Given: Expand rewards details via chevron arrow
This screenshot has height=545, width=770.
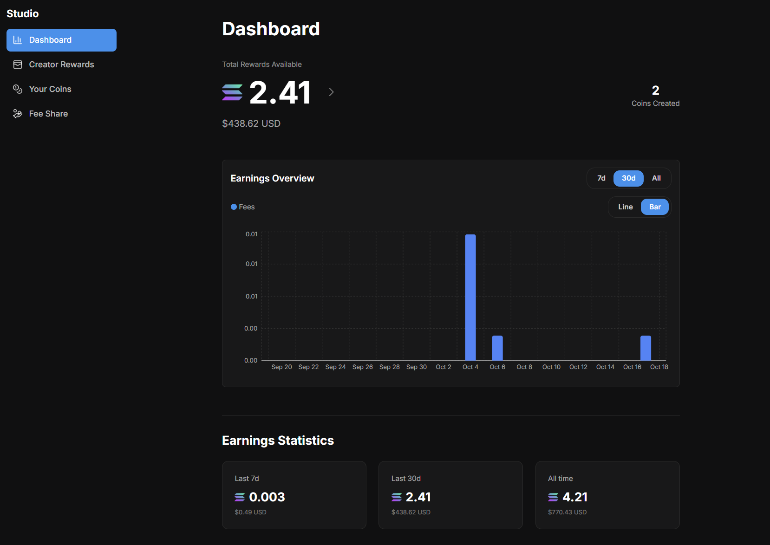Looking at the screenshot, I should point(331,92).
